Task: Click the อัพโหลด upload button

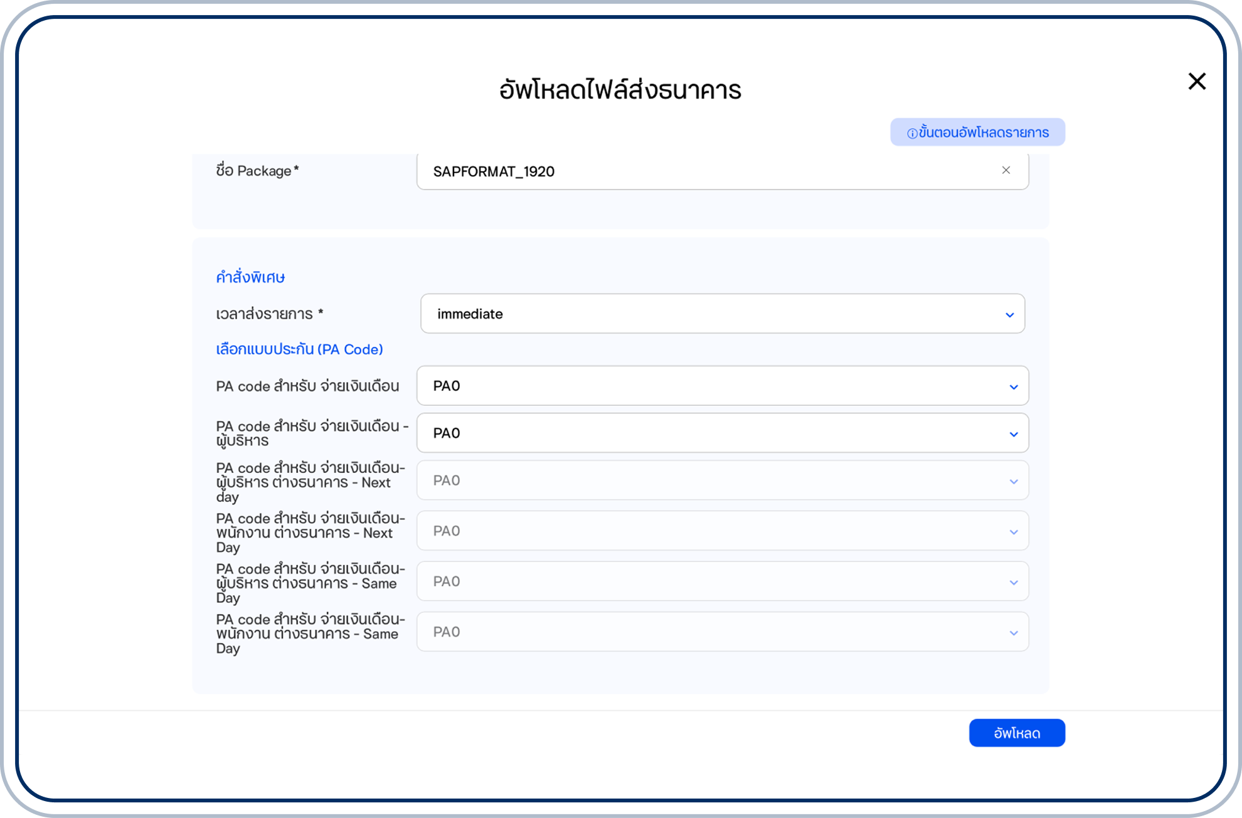Action: (1017, 733)
